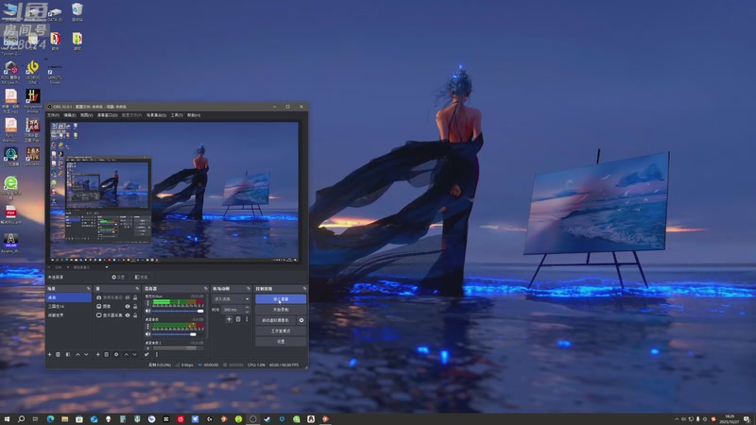Image resolution: width=756 pixels, height=425 pixels.
Task: Mute the first audio mixer channel
Action: (x=147, y=311)
